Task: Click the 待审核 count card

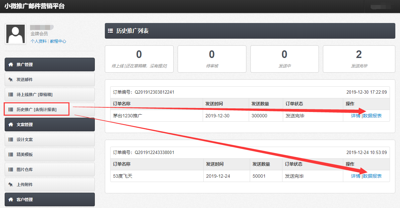Action: coord(212,59)
